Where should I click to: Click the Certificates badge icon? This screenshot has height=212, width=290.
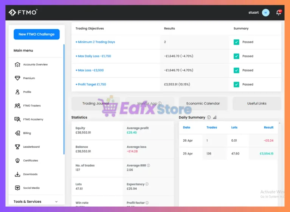[x=17, y=161]
